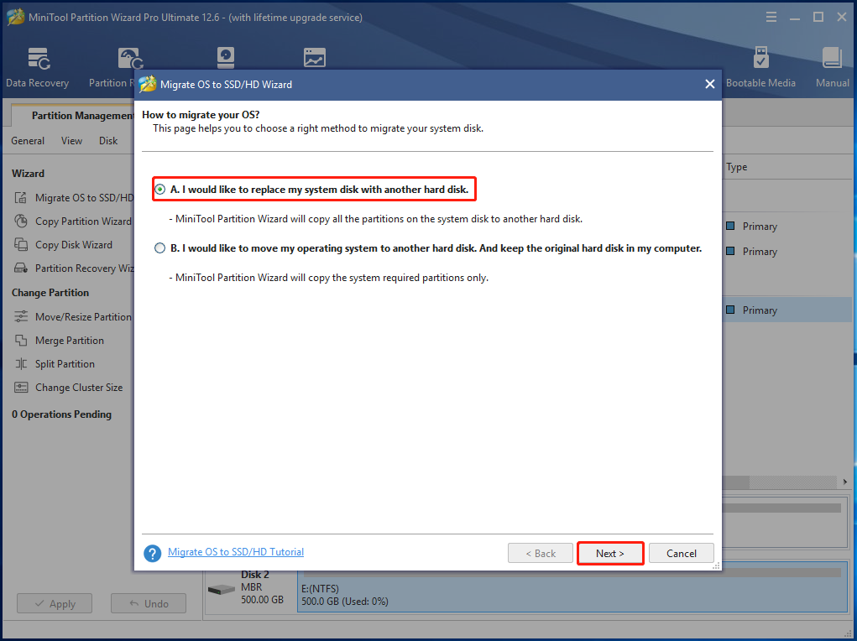This screenshot has height=641, width=857.
Task: Click '500.00 GB' disk size text
Action: coord(263,599)
